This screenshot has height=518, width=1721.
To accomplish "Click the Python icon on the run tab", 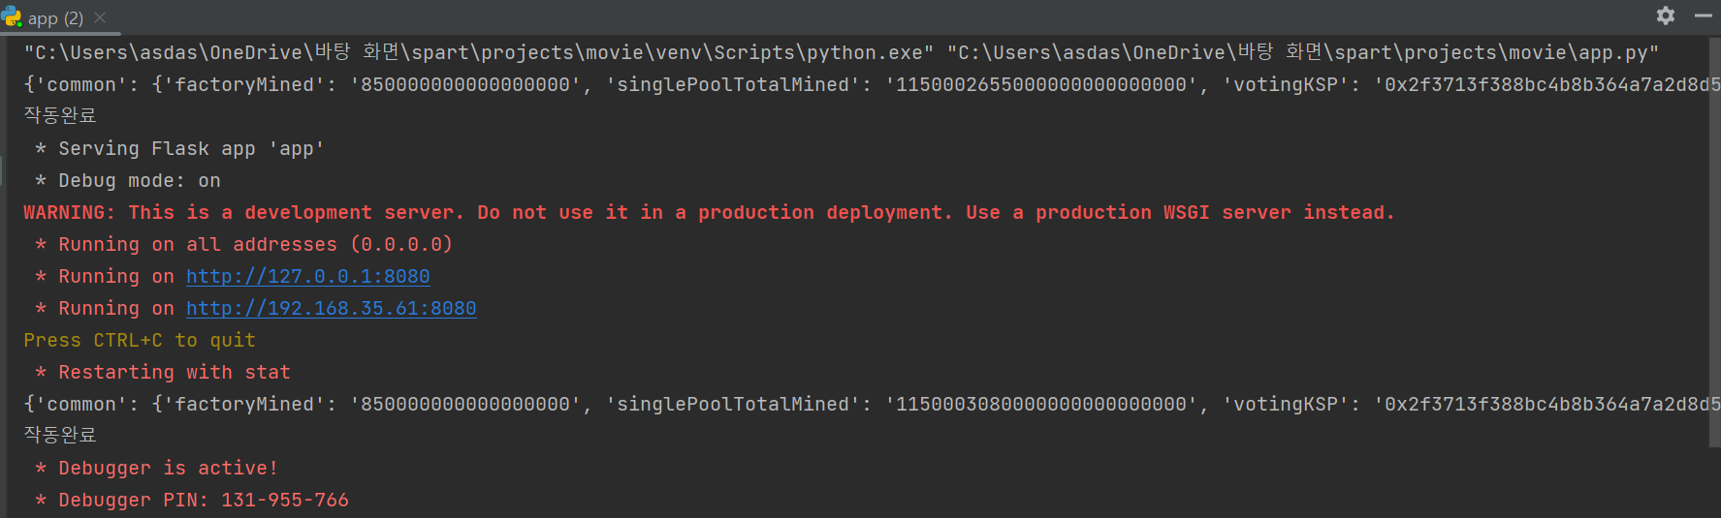I will click(11, 16).
